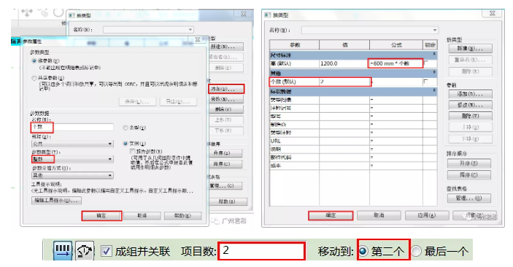Click the 1200.0 value cell
513x267 pixels.
click(344, 63)
